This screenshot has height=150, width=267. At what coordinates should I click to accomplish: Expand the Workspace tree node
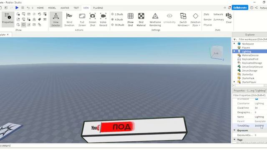(234, 44)
